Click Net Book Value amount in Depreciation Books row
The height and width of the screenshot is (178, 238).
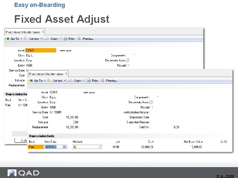pos(196,147)
